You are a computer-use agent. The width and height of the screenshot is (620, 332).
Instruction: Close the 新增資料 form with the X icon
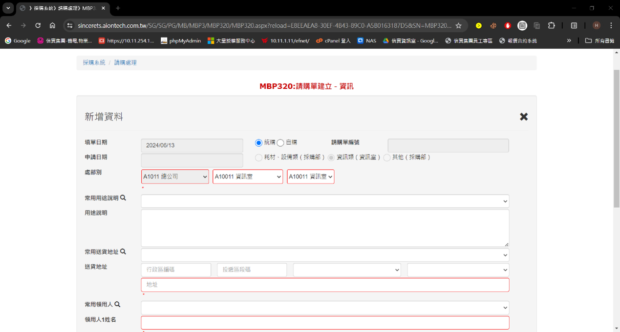click(x=524, y=117)
